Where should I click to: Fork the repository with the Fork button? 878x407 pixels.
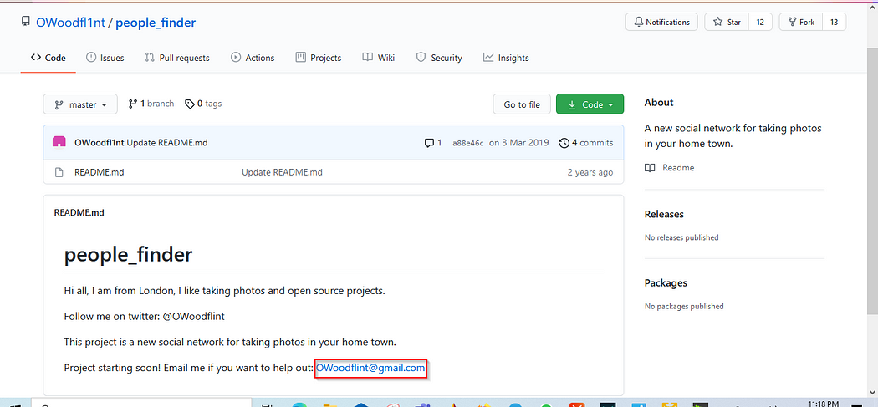801,22
